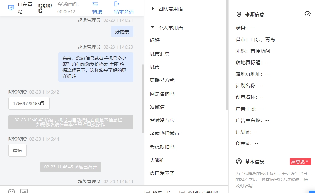Click the 基本信息 section heading

pyautogui.click(x=255, y=162)
